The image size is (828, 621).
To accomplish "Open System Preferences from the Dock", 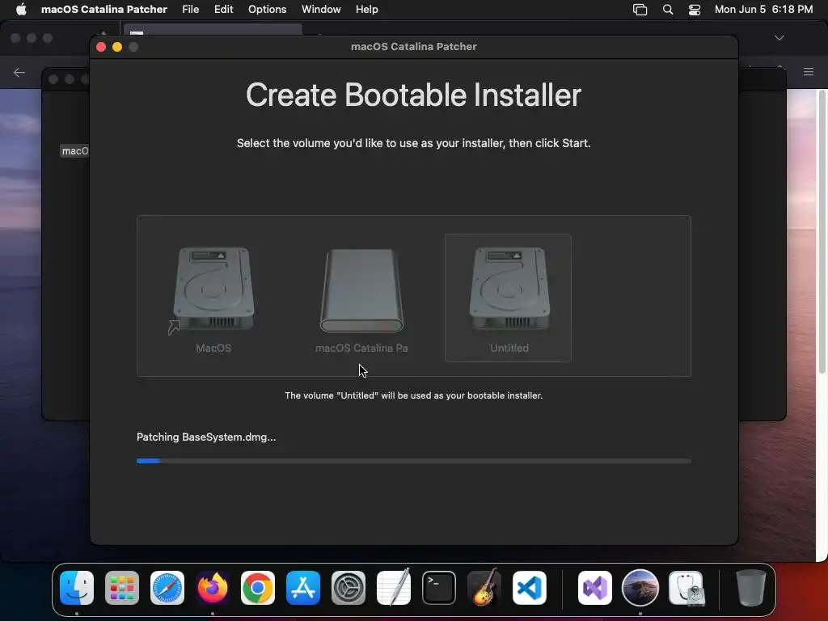I will pos(349,588).
